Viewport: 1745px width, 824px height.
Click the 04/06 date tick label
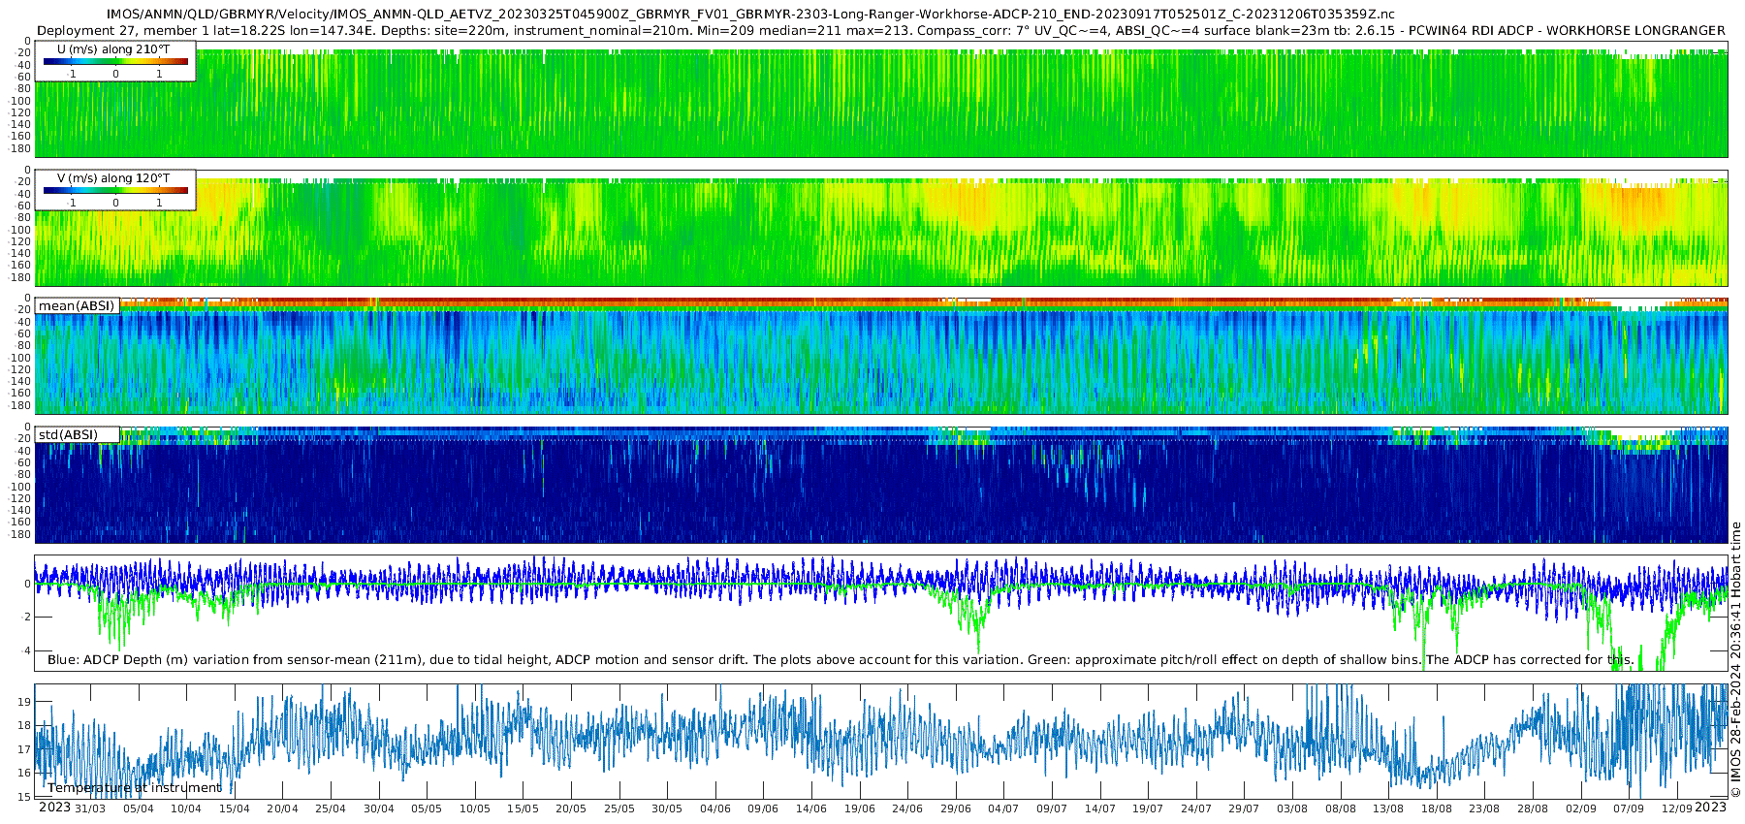pyautogui.click(x=714, y=808)
